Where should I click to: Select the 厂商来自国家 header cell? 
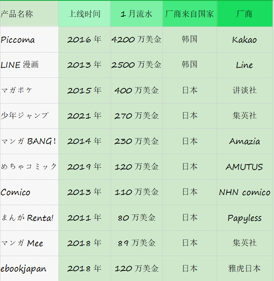click(x=190, y=14)
